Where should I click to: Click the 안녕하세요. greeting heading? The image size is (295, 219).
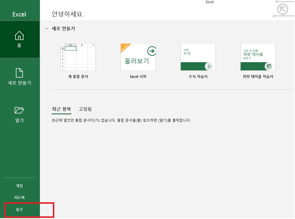coord(68,14)
